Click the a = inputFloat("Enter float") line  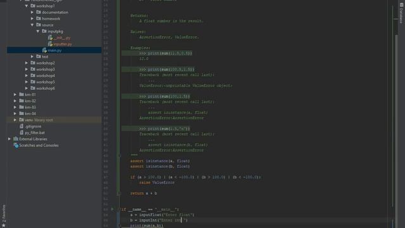(162, 215)
